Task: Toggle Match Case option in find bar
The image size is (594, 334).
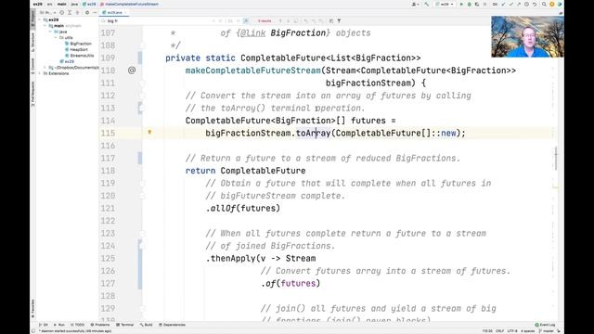Action: coord(230,20)
